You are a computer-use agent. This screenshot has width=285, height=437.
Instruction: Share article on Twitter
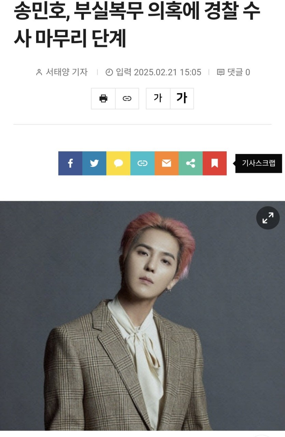(94, 163)
